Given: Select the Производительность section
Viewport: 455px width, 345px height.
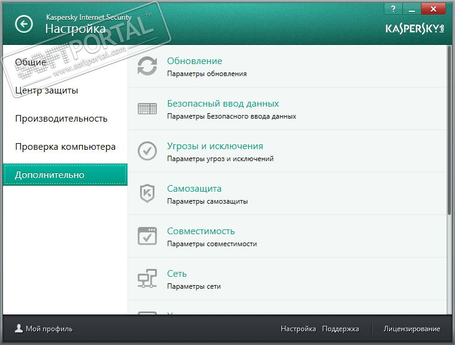Looking at the screenshot, I should pyautogui.click(x=61, y=119).
